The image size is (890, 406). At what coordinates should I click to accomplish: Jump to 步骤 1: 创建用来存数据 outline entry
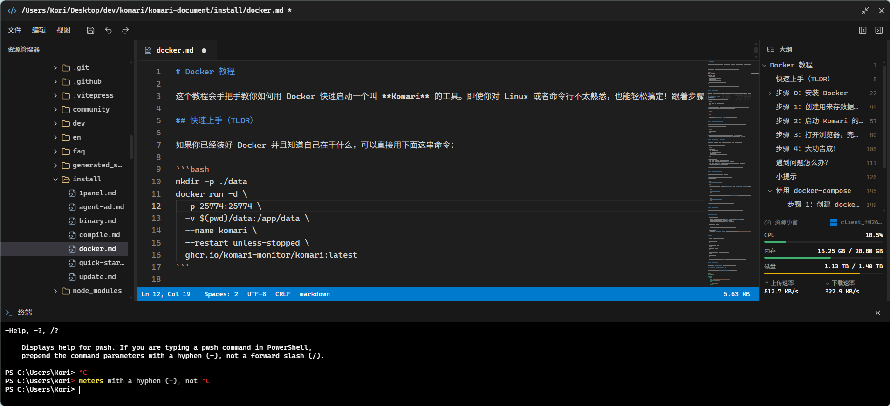[817, 107]
